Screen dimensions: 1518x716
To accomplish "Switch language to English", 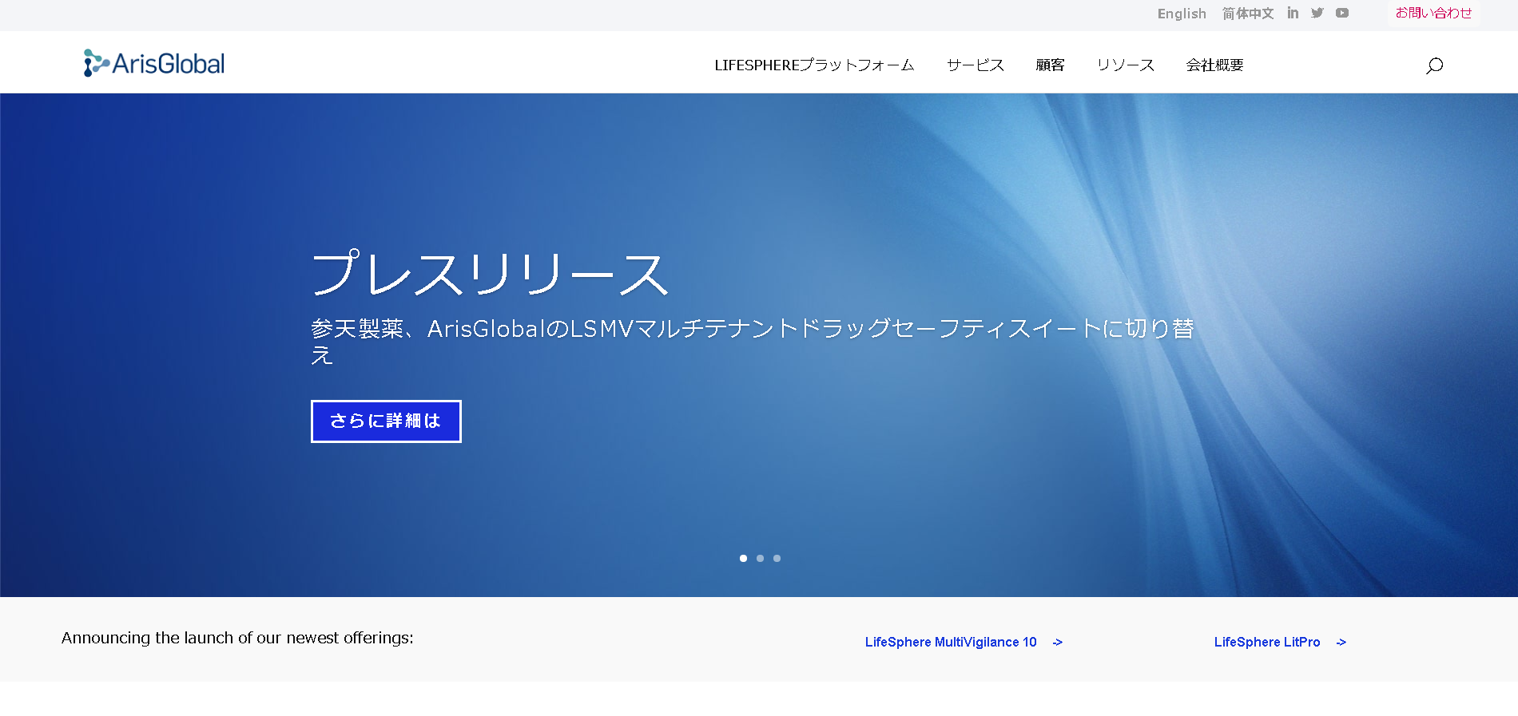I will [x=1182, y=14].
